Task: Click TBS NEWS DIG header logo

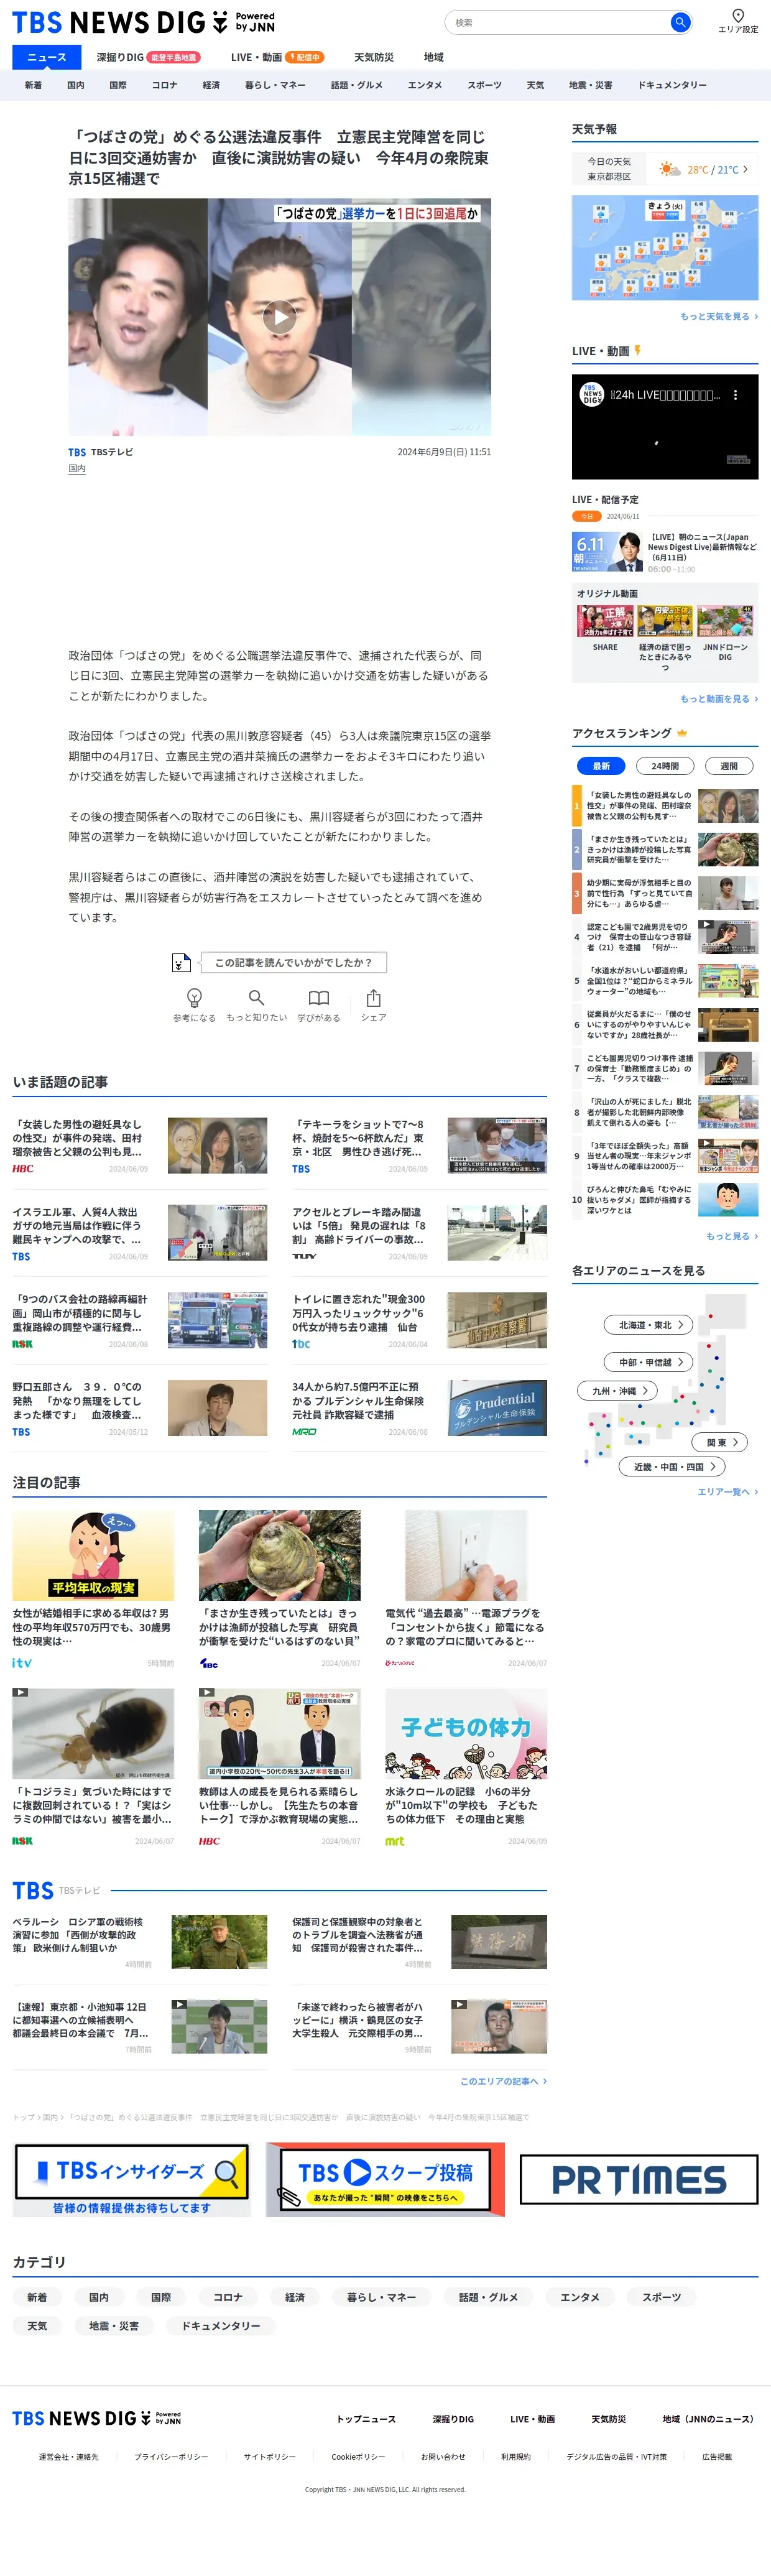Action: (143, 22)
